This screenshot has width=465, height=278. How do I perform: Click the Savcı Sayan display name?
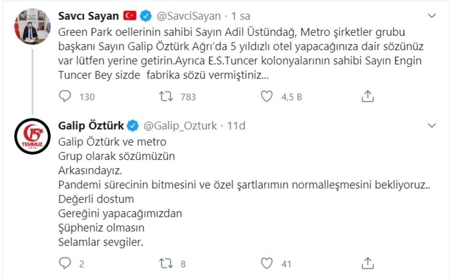(89, 16)
